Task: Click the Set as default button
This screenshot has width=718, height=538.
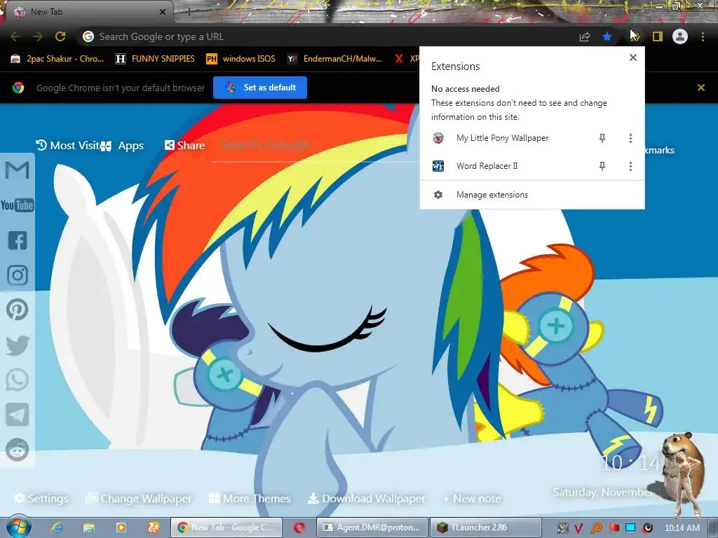Action: (x=260, y=88)
